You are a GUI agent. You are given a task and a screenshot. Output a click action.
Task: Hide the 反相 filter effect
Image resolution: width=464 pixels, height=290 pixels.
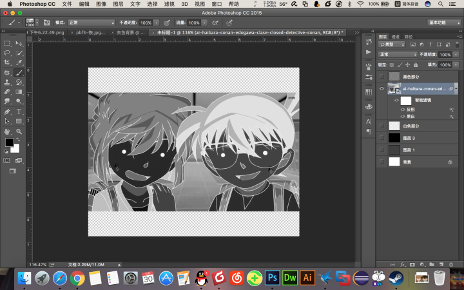pyautogui.click(x=402, y=110)
